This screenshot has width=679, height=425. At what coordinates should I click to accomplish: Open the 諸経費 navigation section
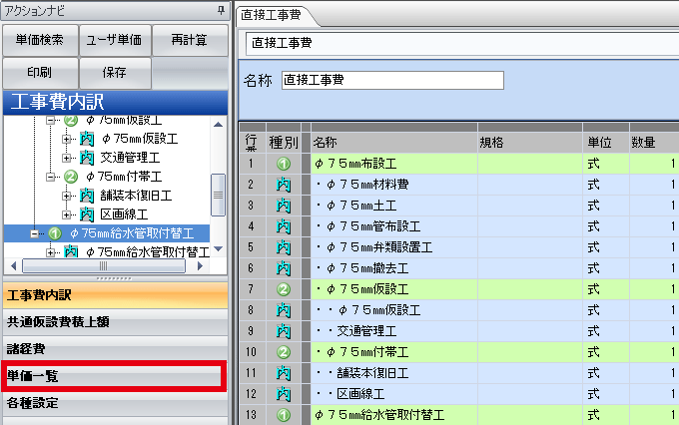coord(113,349)
